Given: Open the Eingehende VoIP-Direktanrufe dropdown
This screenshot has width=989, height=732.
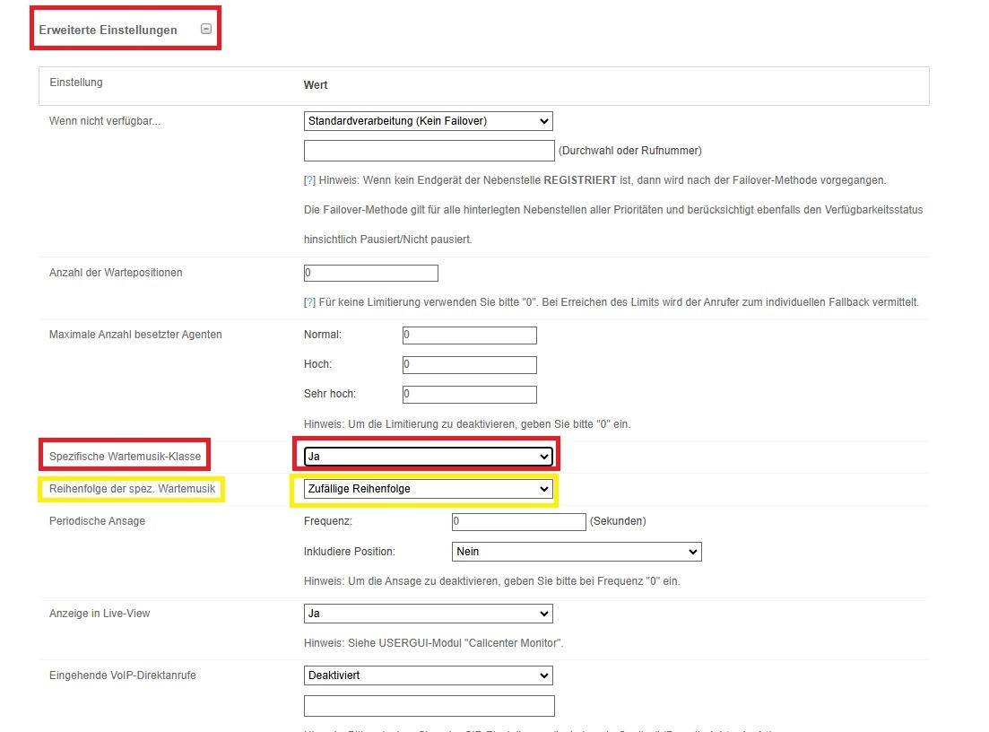Looking at the screenshot, I should [428, 675].
